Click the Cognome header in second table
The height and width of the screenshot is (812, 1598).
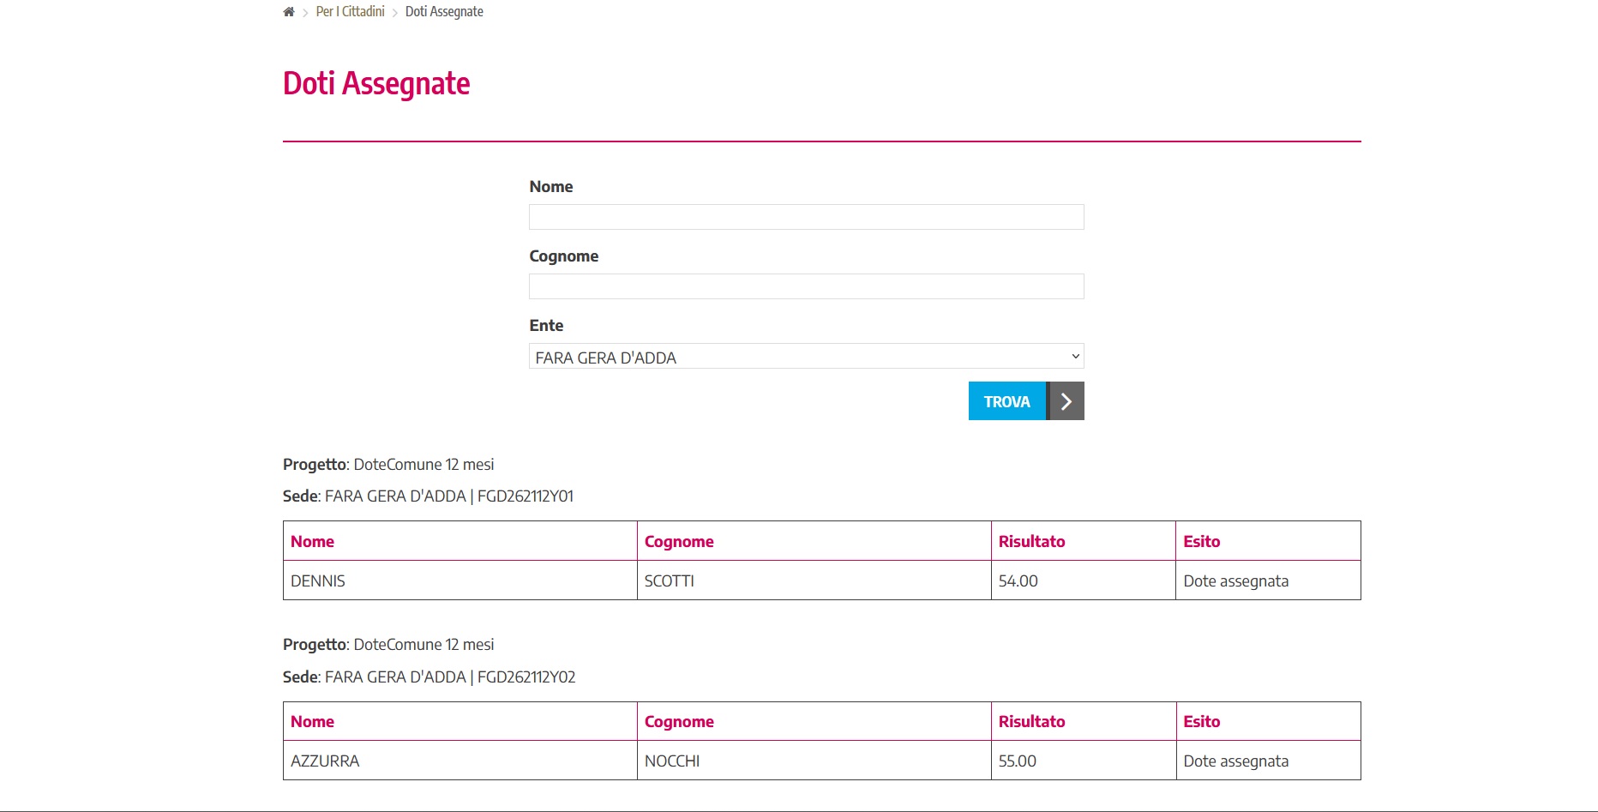(x=679, y=722)
